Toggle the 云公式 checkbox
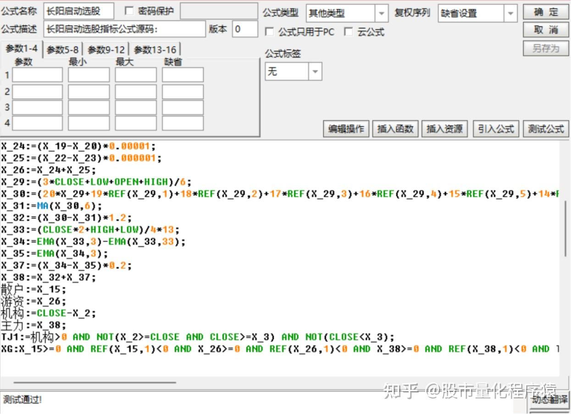The width and height of the screenshot is (571, 414). pyautogui.click(x=349, y=32)
